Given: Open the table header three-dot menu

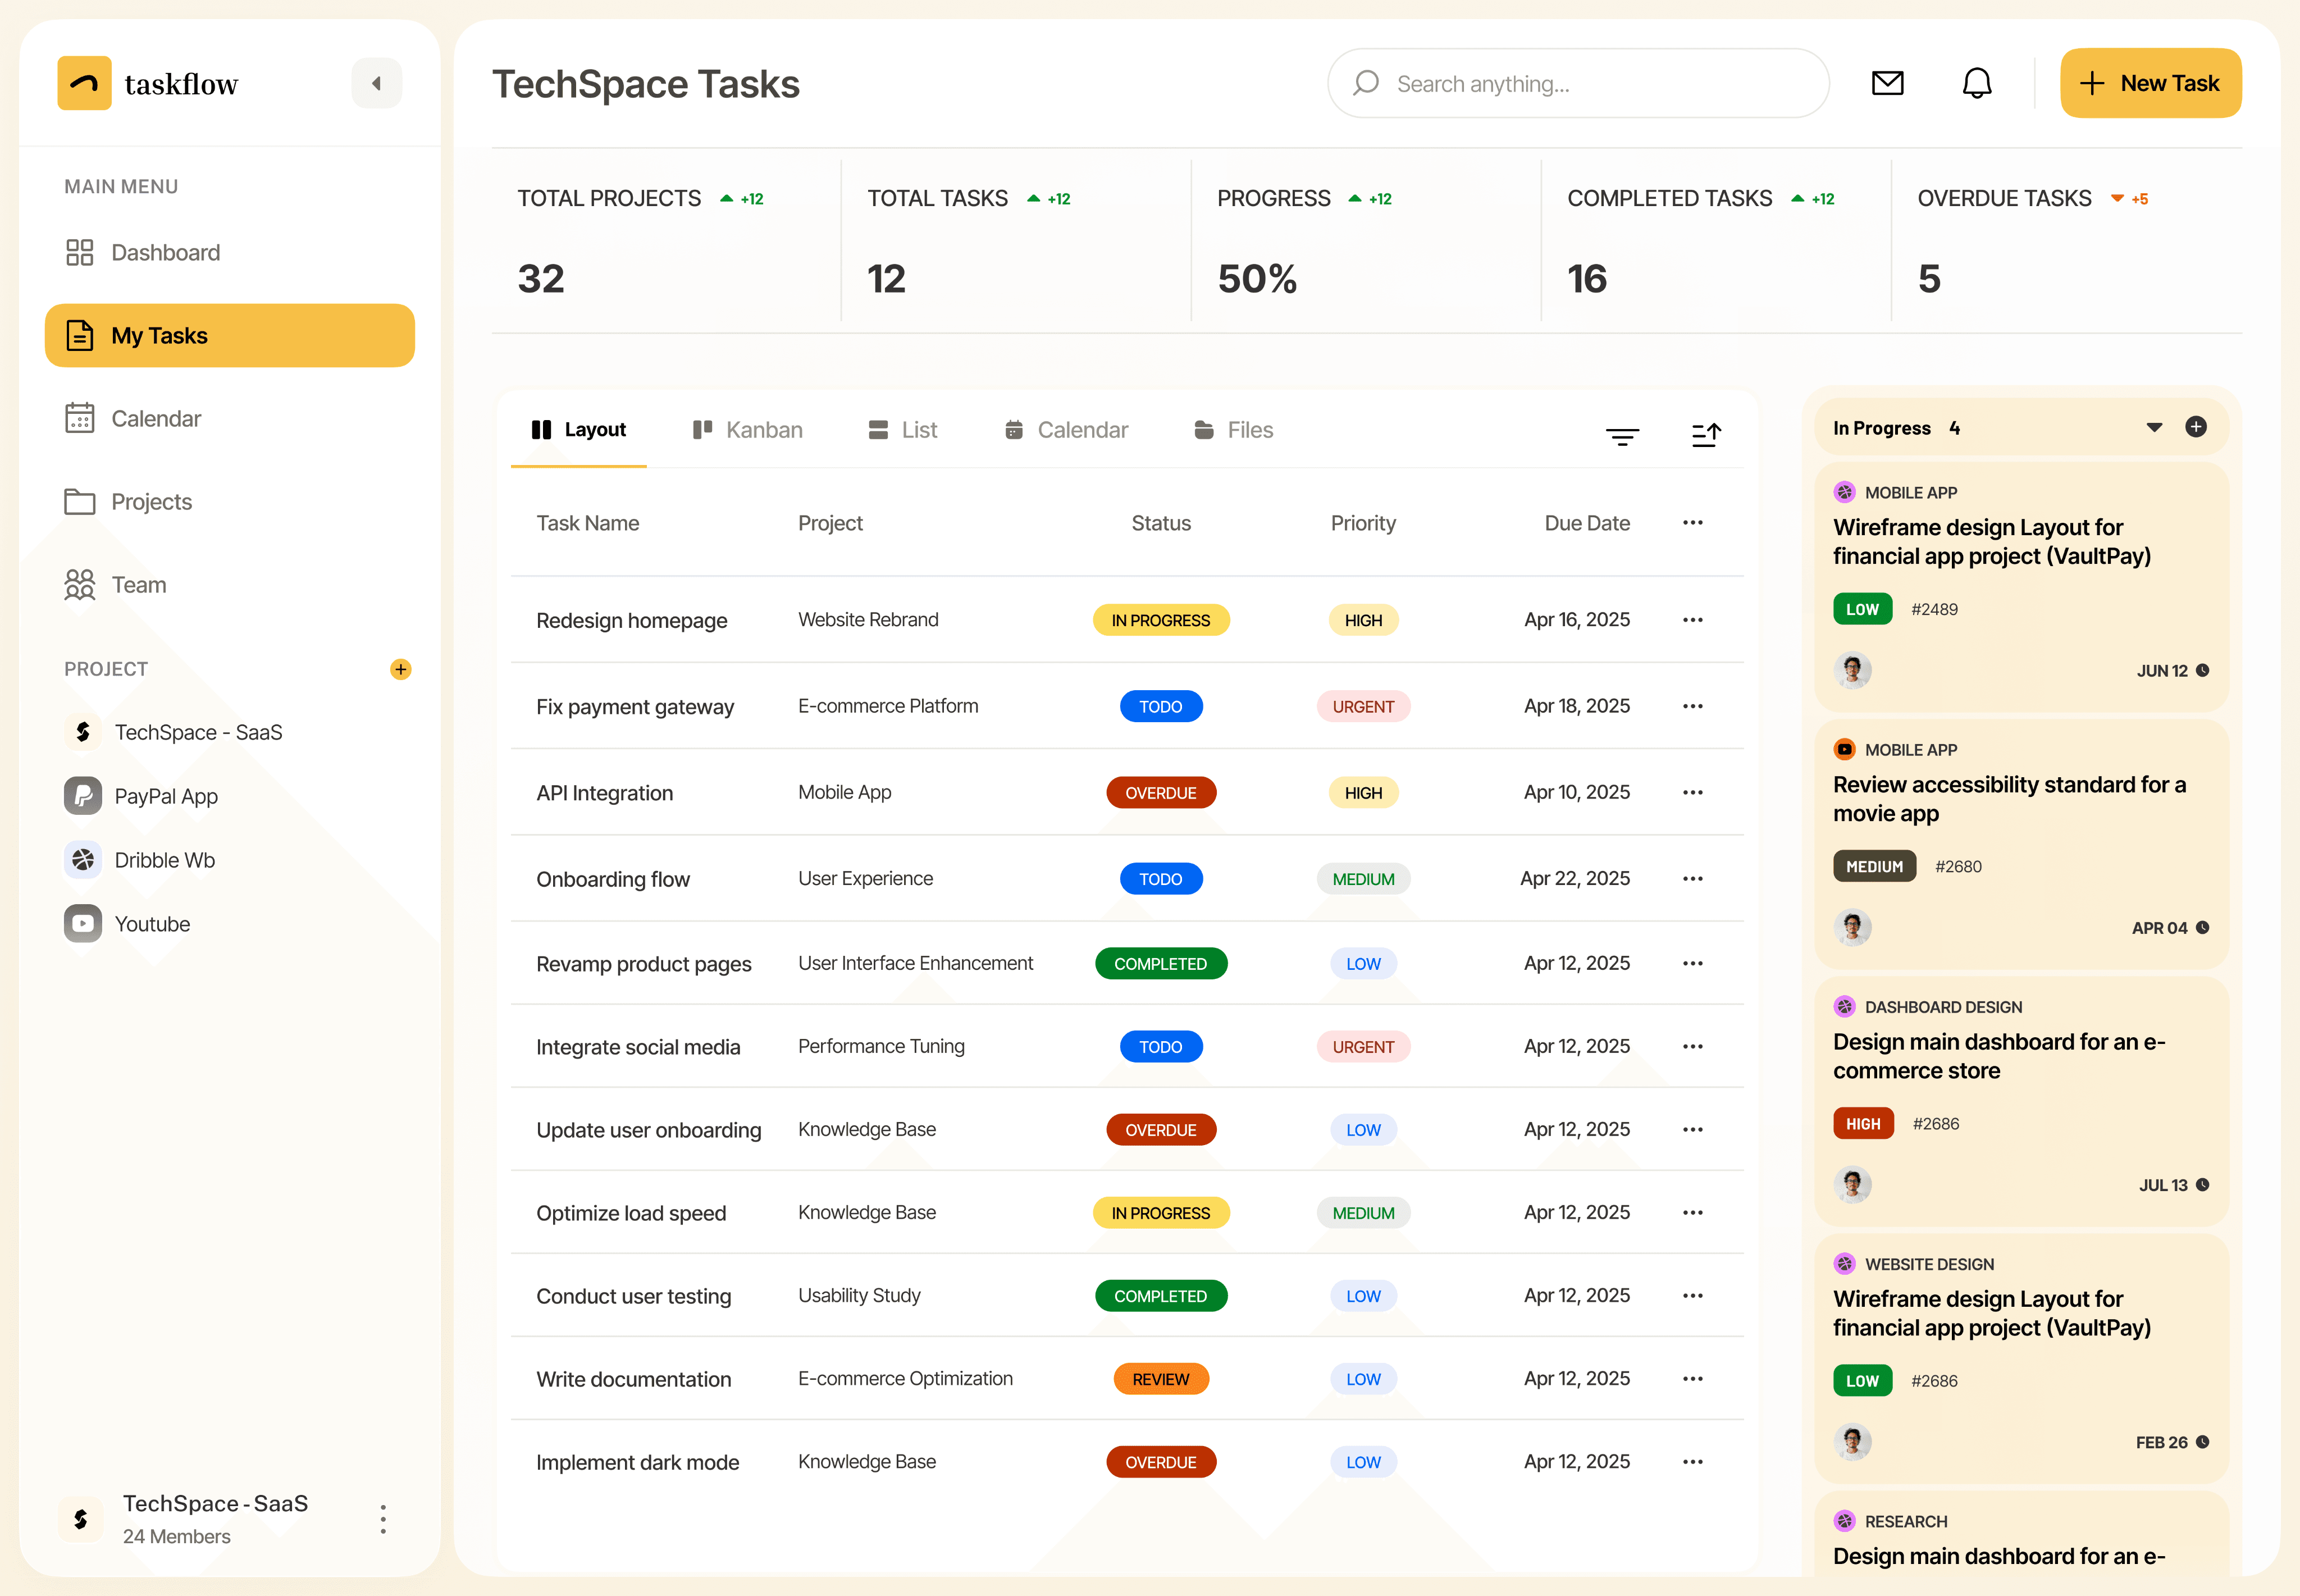Looking at the screenshot, I should (1692, 523).
